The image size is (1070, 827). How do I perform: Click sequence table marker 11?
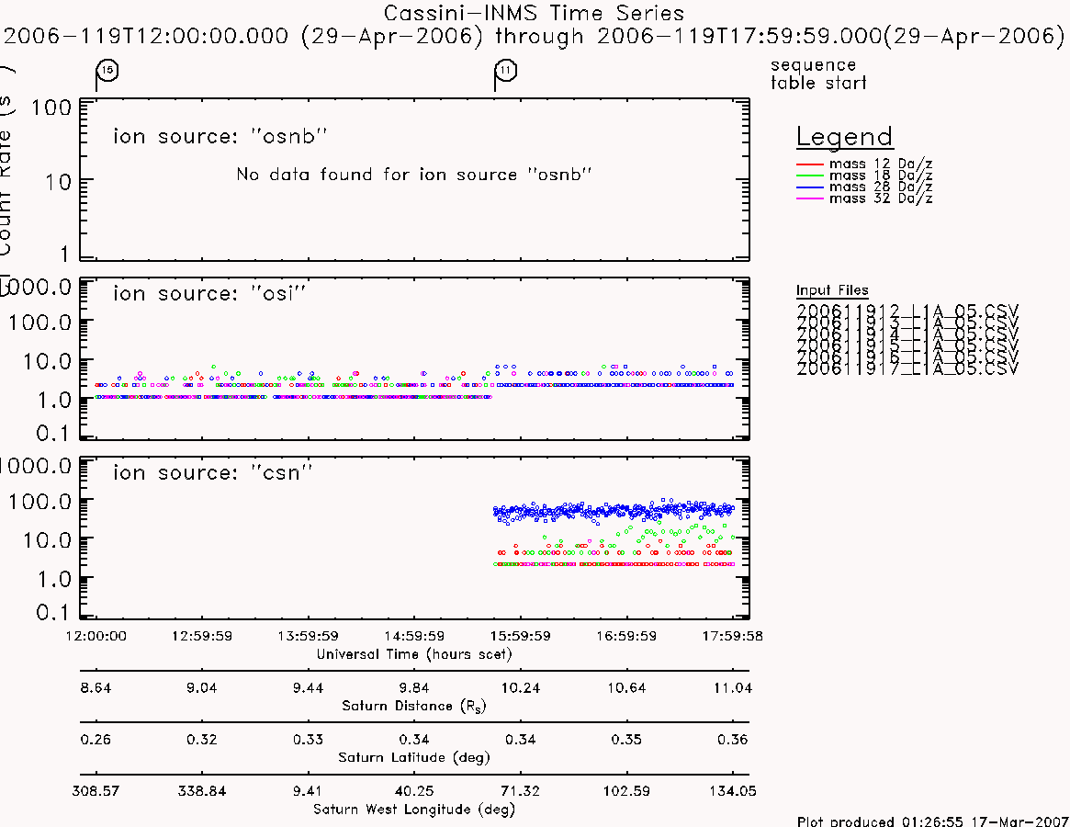[506, 71]
